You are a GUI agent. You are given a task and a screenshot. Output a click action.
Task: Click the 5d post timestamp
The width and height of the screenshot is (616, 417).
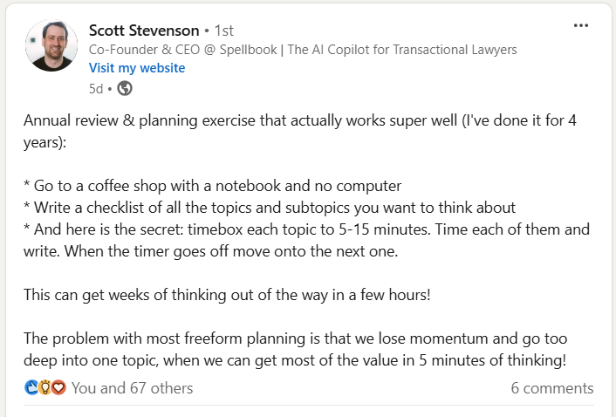[x=96, y=89]
